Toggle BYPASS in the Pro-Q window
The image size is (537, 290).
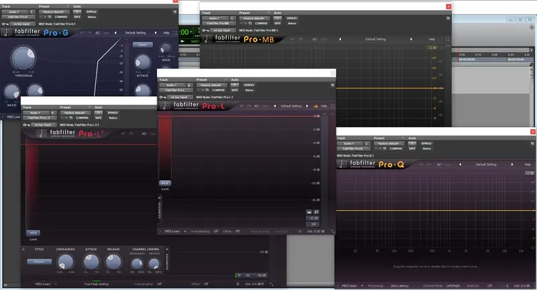click(x=426, y=144)
